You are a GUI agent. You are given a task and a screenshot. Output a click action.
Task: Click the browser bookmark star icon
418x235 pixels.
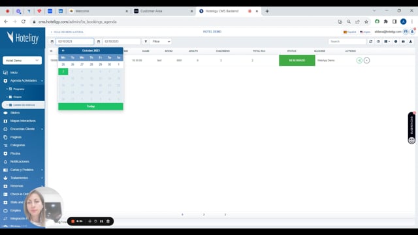pos(366,22)
